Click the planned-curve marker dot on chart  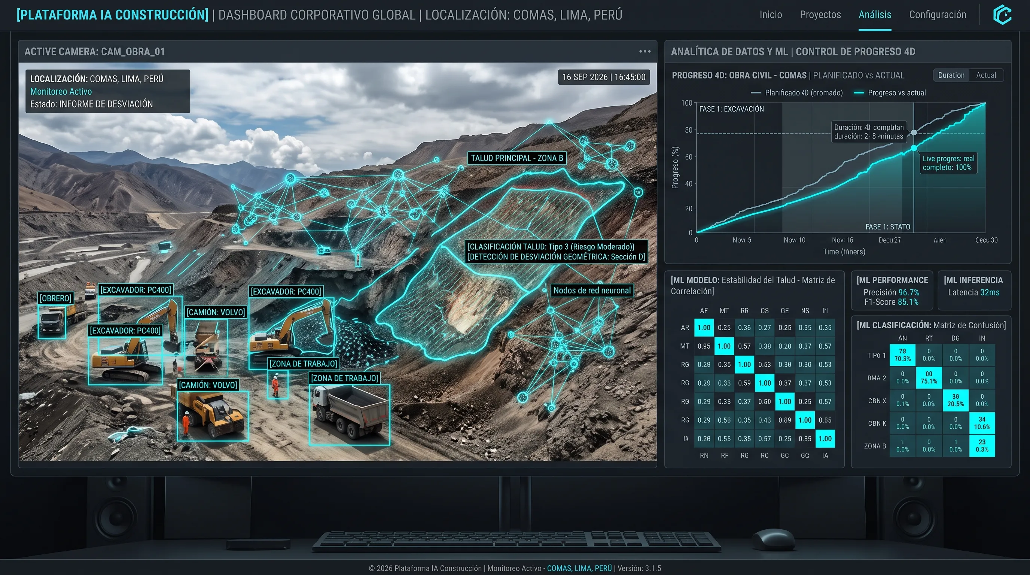click(x=914, y=133)
